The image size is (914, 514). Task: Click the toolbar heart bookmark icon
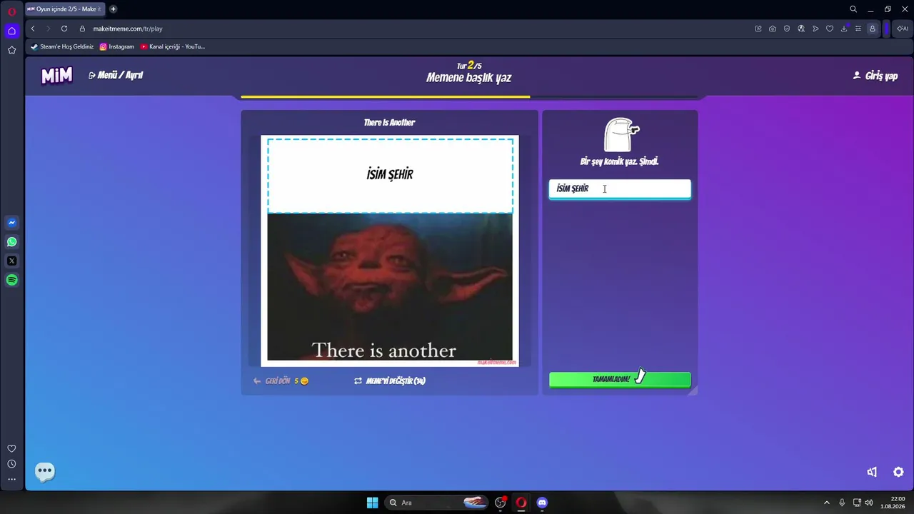830,29
